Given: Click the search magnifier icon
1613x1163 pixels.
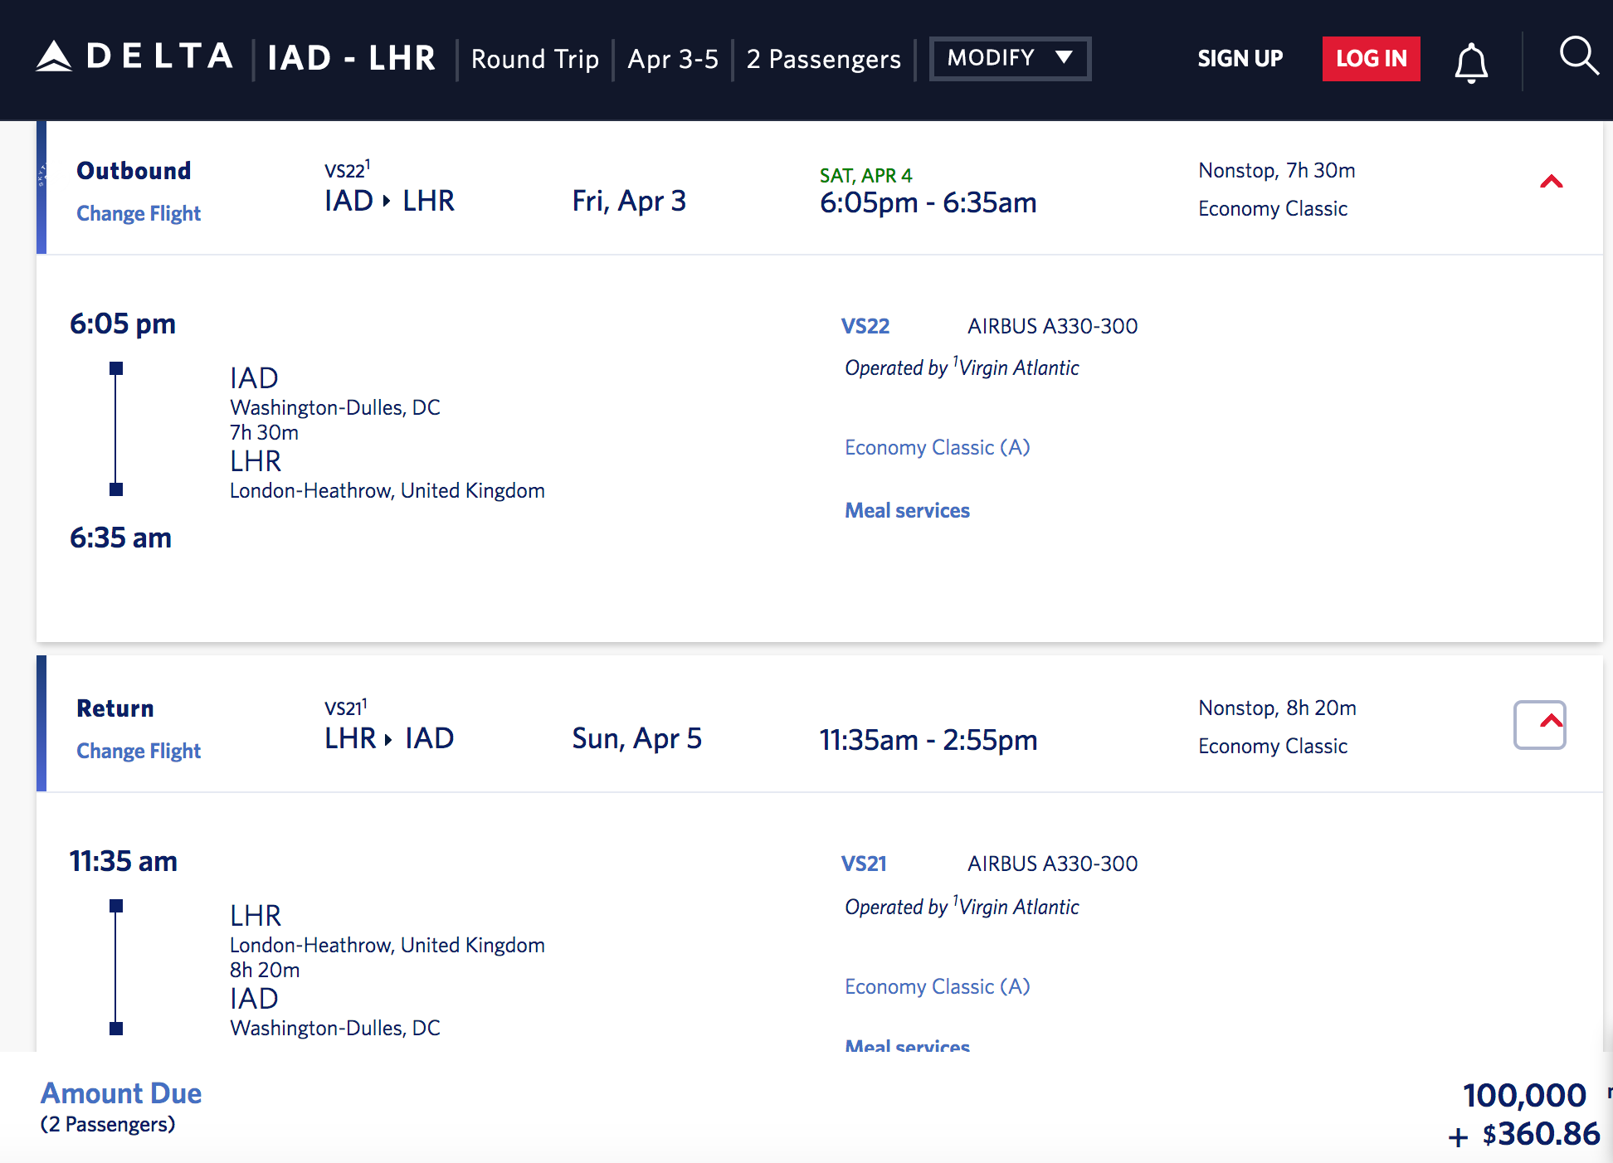Looking at the screenshot, I should point(1578,57).
